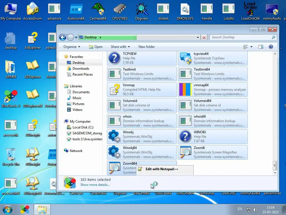Open the Organize dropdown menu
286x215 pixels.
coord(72,47)
